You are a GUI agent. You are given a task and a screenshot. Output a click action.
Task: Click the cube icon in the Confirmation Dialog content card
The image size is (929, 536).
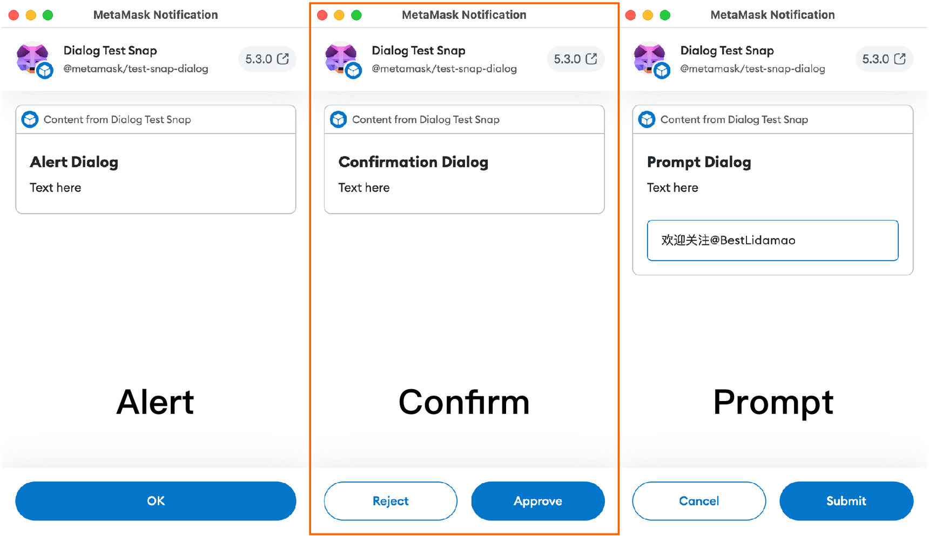tap(339, 119)
